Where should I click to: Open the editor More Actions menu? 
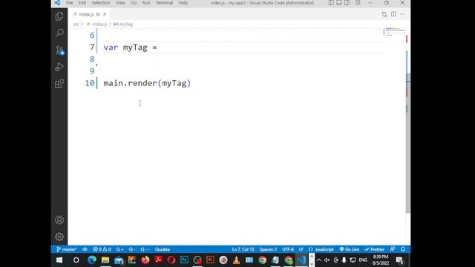tap(402, 14)
